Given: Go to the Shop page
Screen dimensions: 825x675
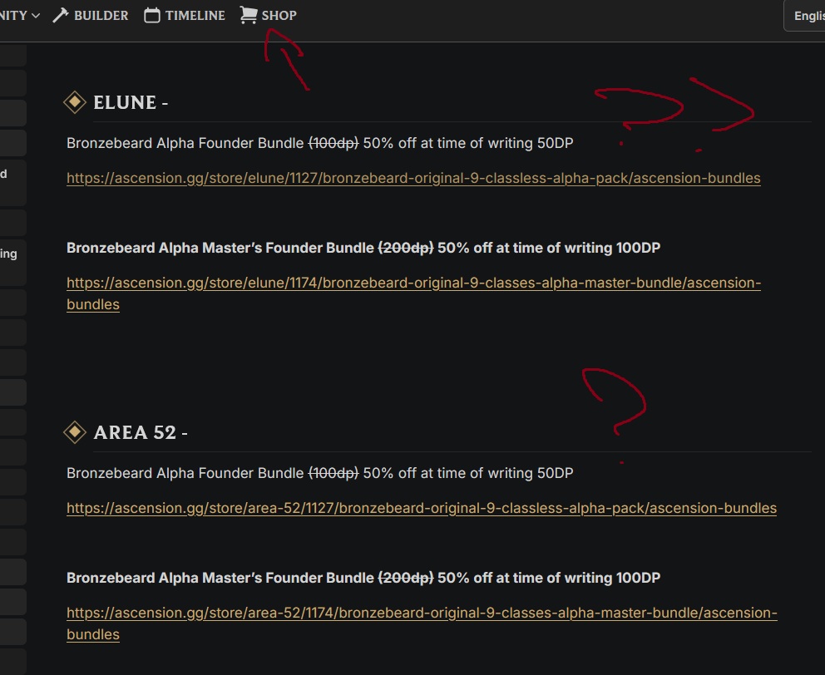Looking at the screenshot, I should pos(269,15).
